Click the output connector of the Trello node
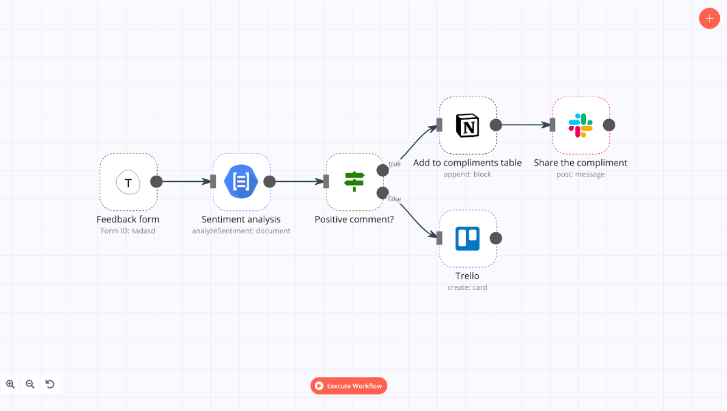Viewport: 727px width, 411px height. (495, 238)
